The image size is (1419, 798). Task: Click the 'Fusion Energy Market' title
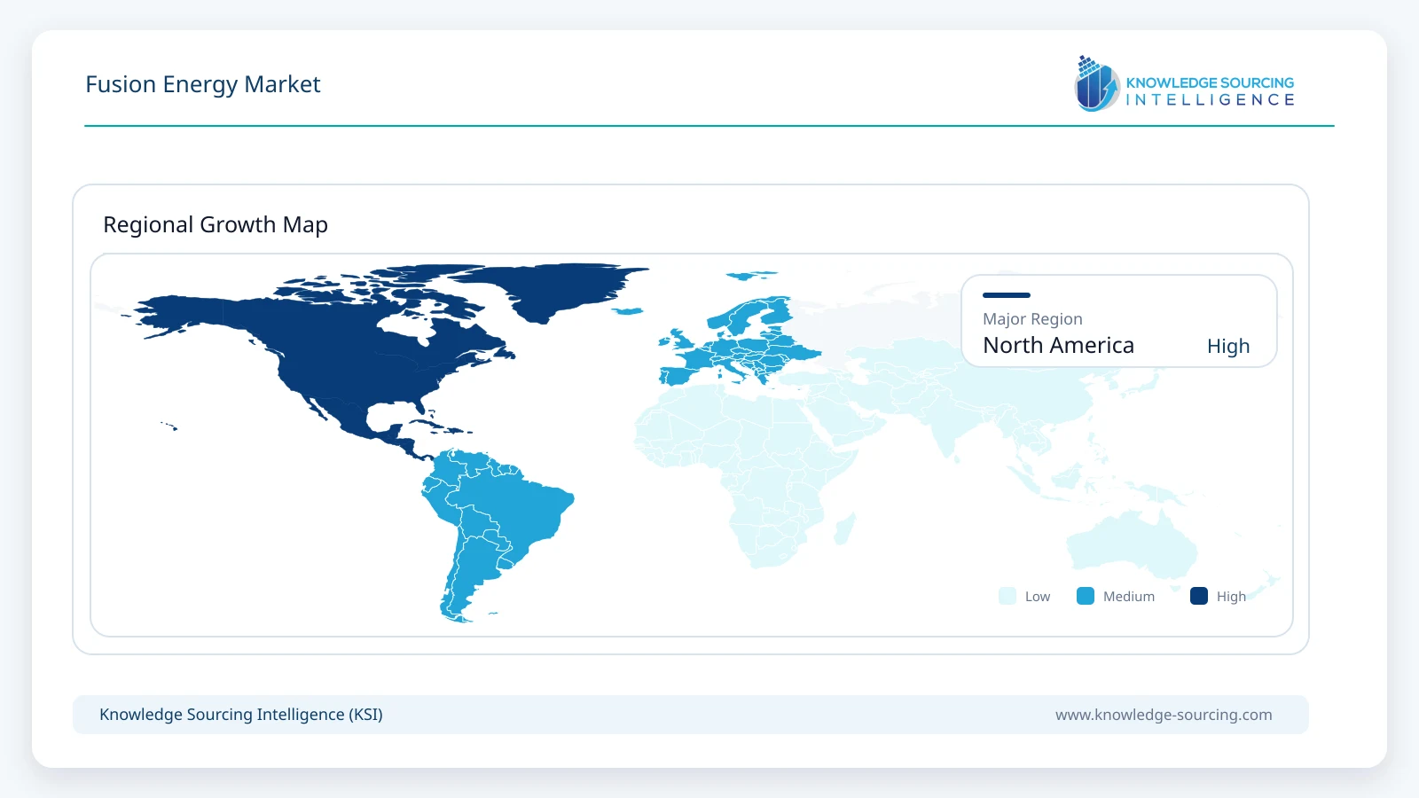203,84
